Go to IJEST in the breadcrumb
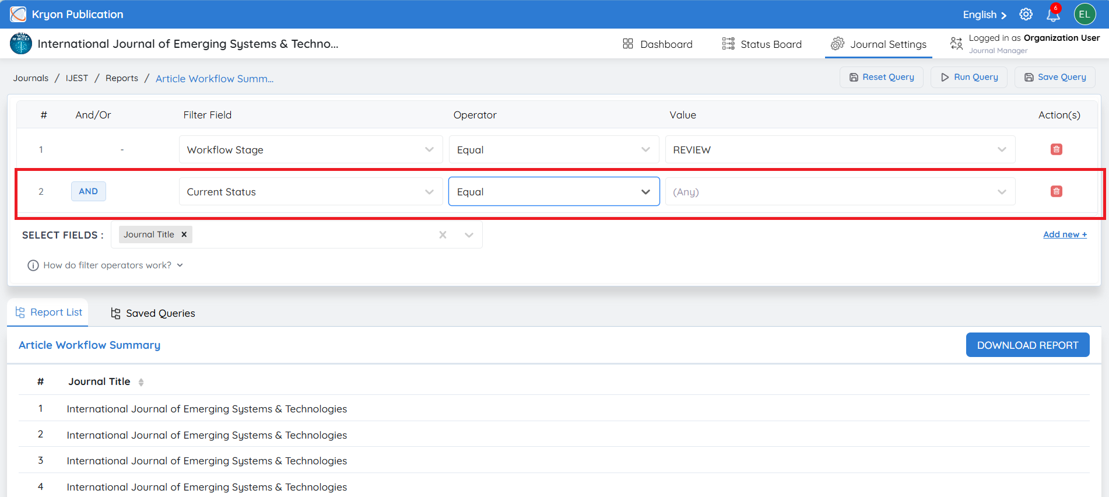The width and height of the screenshot is (1109, 497). pos(77,78)
